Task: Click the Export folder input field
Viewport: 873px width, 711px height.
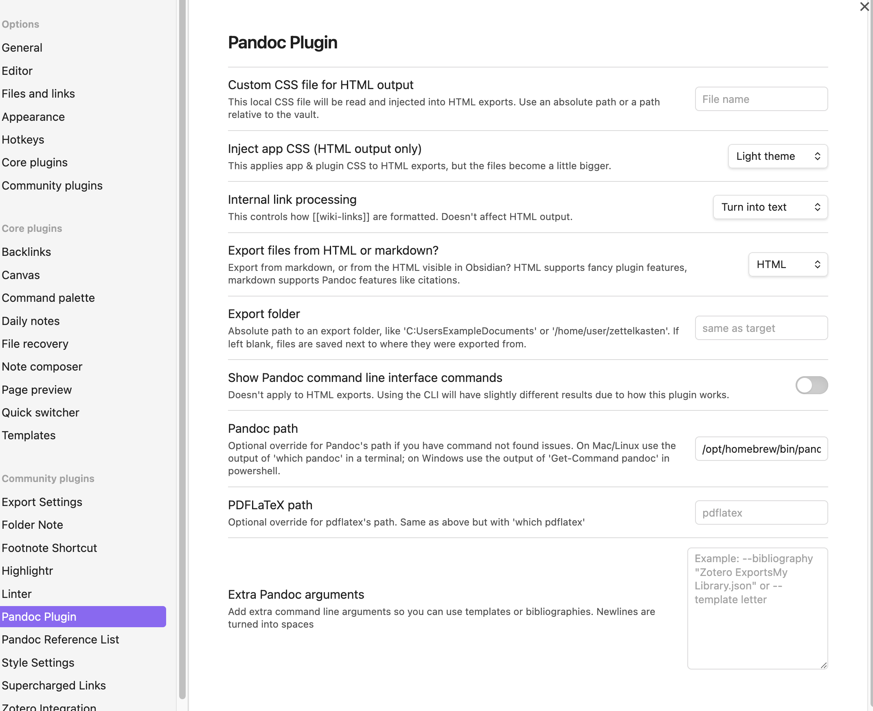Action: pos(761,328)
